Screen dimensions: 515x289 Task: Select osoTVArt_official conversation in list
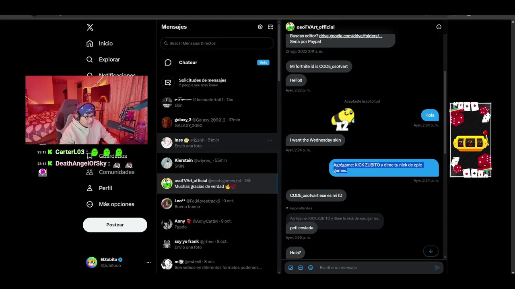coord(217,183)
